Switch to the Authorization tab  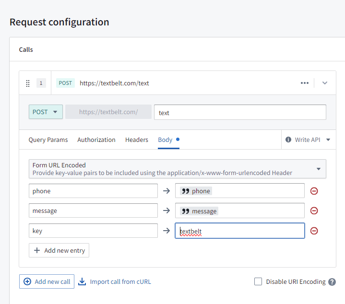coord(96,140)
